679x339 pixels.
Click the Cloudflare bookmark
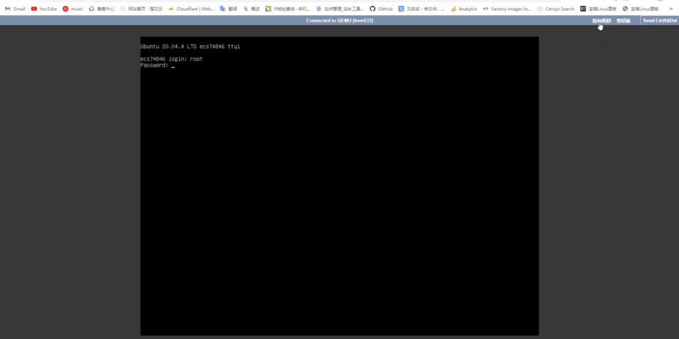pos(191,9)
